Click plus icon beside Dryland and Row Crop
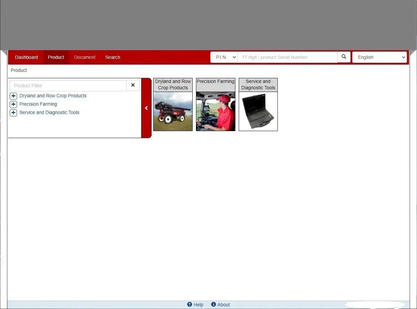417x309 pixels. 13,96
